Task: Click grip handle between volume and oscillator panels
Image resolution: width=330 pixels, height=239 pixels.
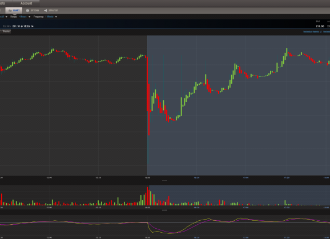Action: click(x=164, y=210)
